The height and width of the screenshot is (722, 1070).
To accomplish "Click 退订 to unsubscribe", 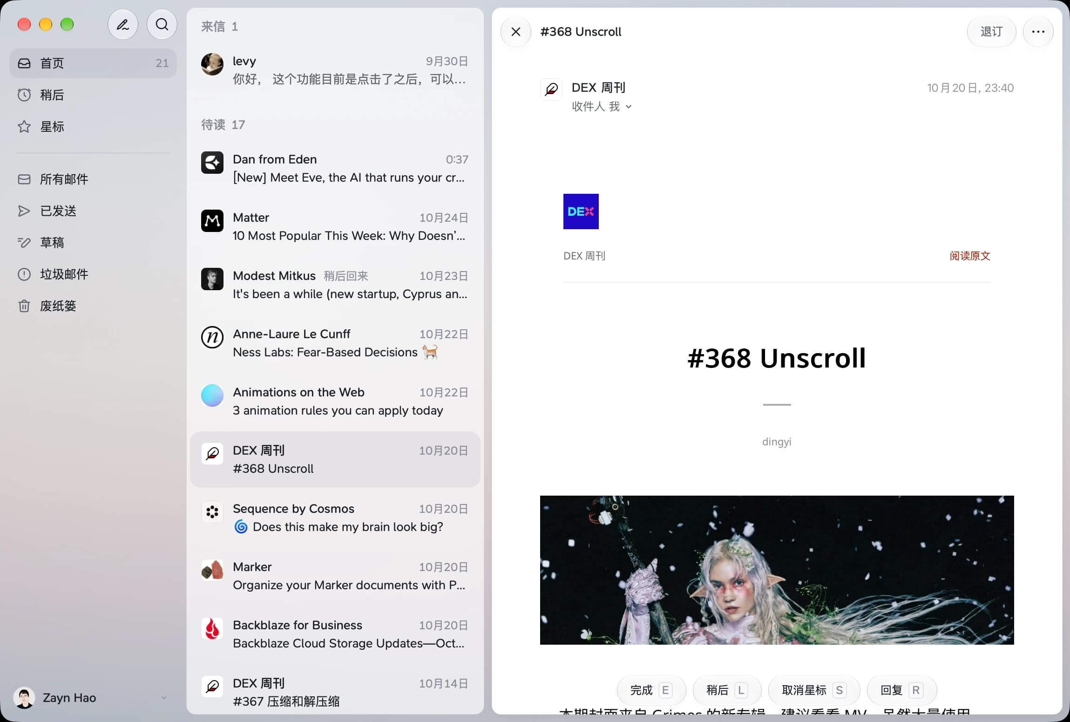I will (991, 32).
